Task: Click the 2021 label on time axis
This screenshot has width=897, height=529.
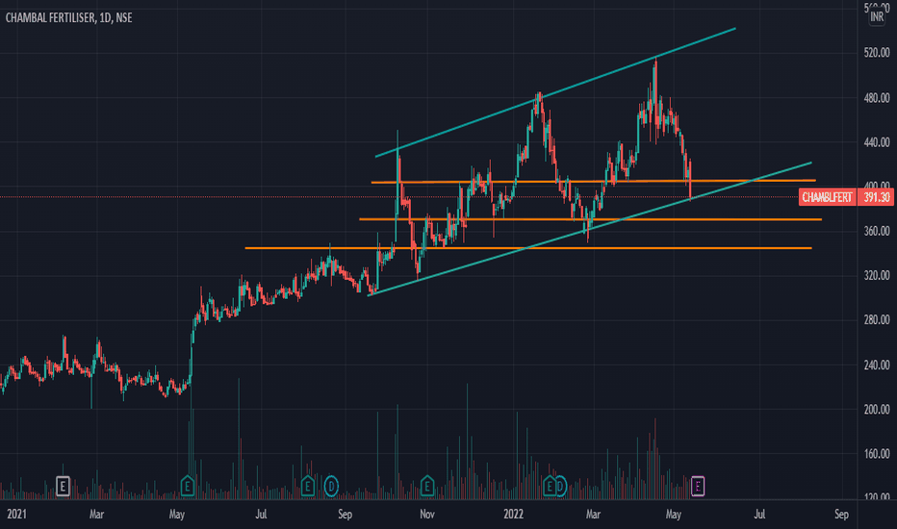Action: 16,515
